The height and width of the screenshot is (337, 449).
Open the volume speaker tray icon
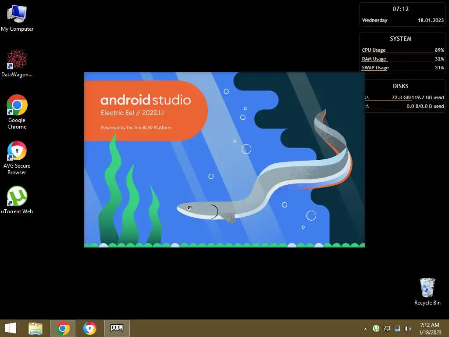tap(407, 329)
